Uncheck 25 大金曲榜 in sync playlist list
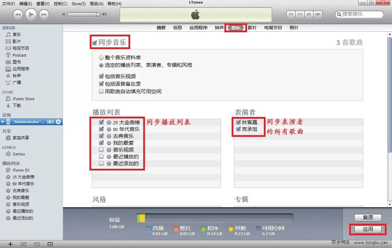 pos(101,122)
